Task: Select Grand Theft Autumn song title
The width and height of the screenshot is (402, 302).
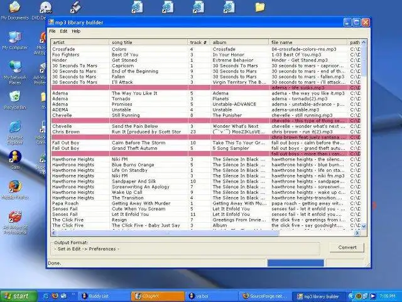Action: click(x=134, y=148)
